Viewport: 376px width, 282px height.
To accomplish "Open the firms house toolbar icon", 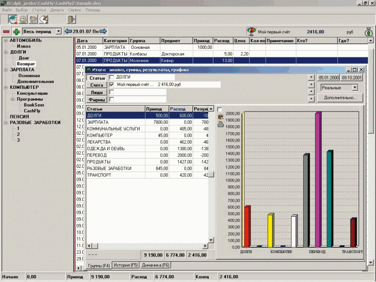I will tap(33, 19).
